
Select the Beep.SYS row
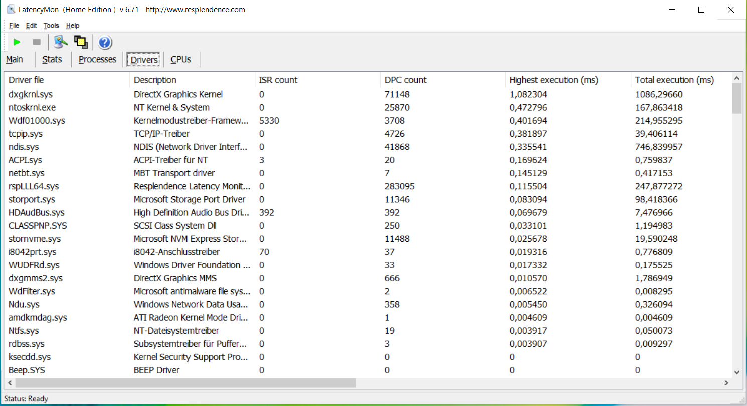click(368, 370)
